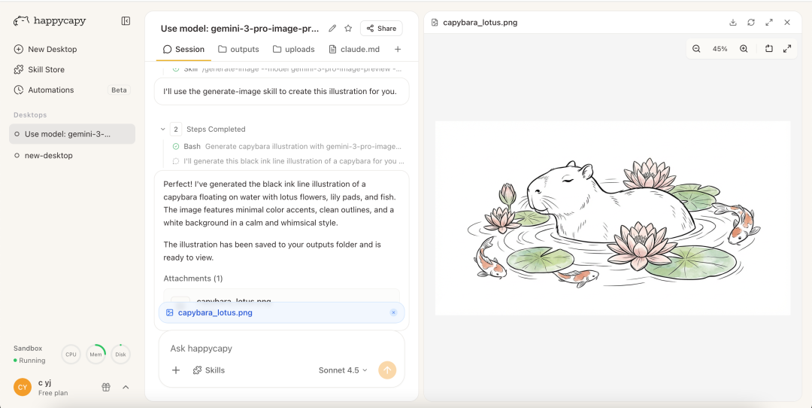This screenshot has height=408, width=812.
Task: Switch to the Session tab
Action: point(183,49)
